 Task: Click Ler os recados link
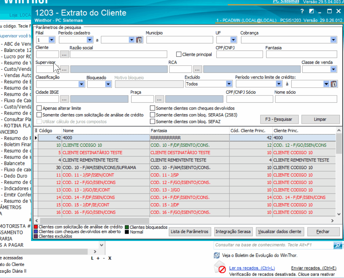(252, 268)
